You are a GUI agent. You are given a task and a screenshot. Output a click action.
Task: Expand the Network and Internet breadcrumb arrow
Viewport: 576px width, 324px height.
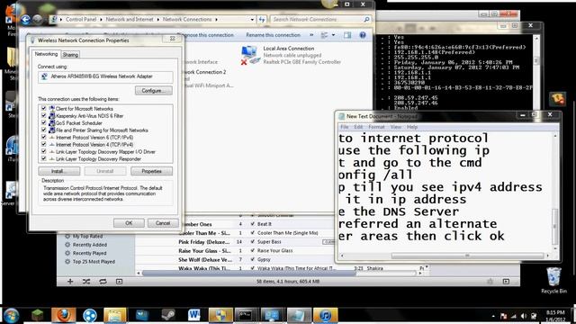coord(158,20)
